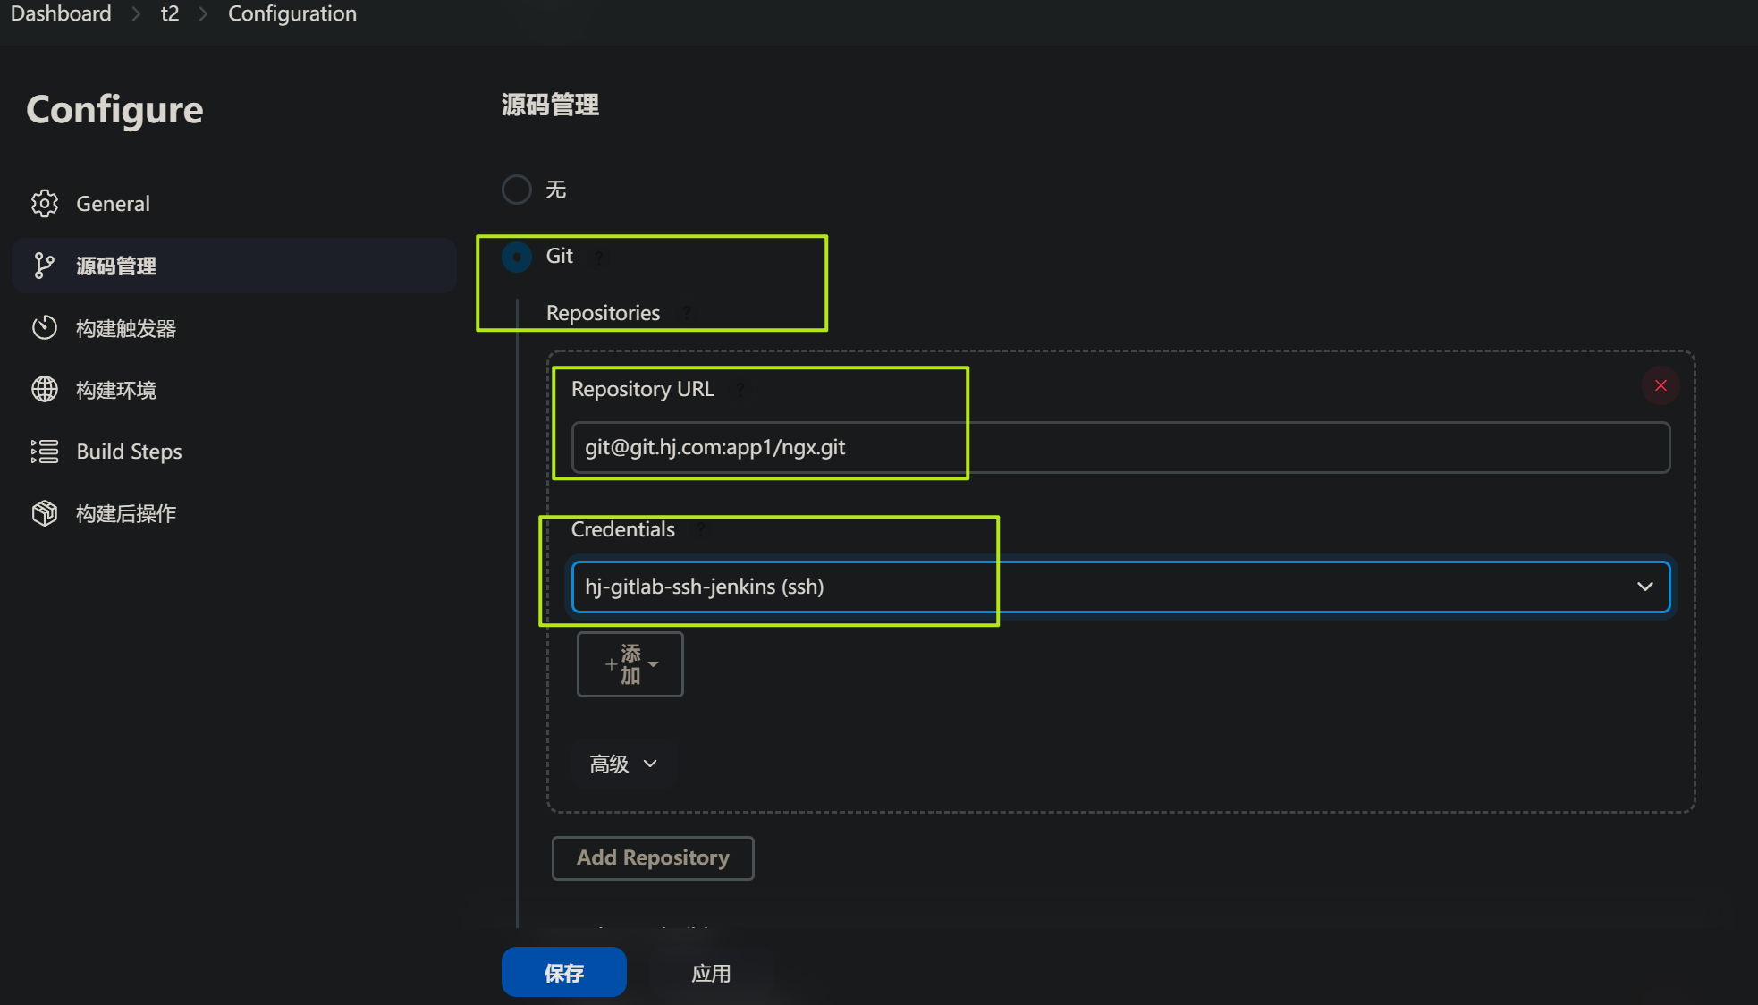Viewport: 1758px width, 1005px height.
Task: Click the Repository URL input field
Action: tap(1120, 447)
